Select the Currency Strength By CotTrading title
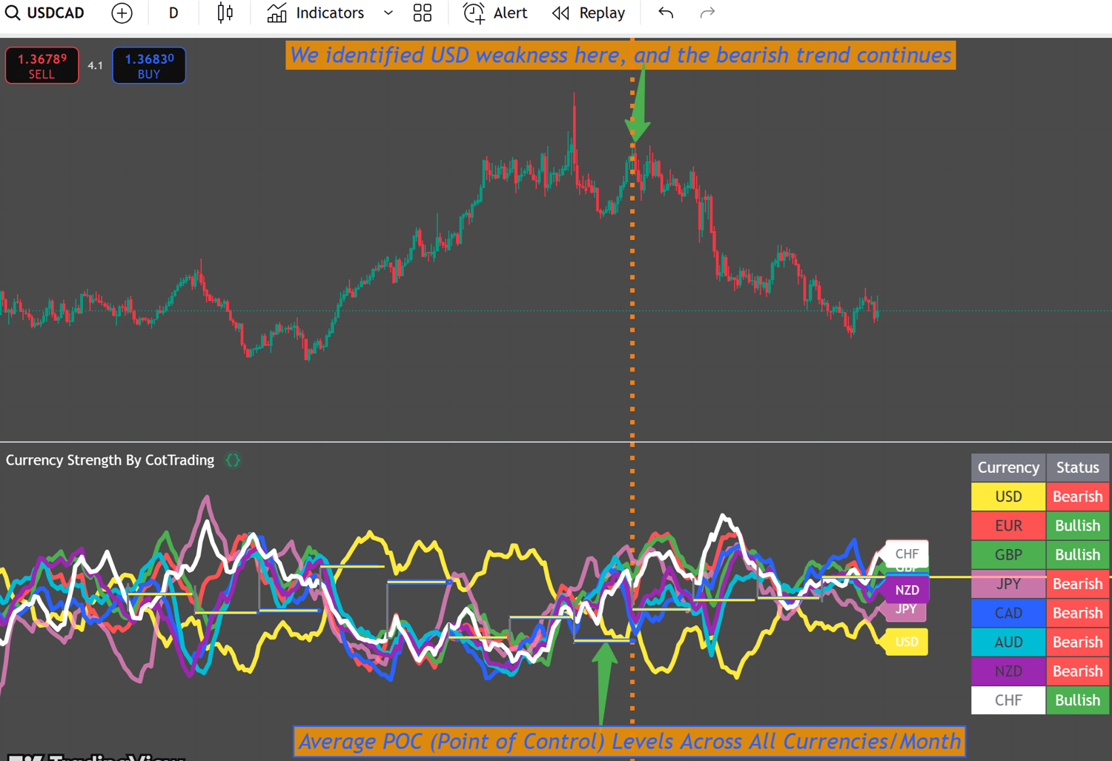The width and height of the screenshot is (1112, 761). (110, 460)
